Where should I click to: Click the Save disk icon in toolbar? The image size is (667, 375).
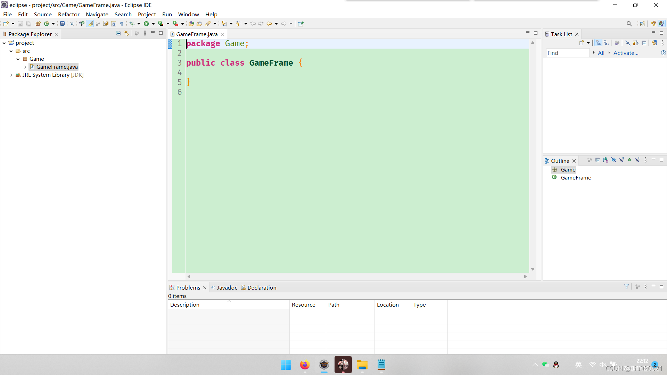[20, 24]
